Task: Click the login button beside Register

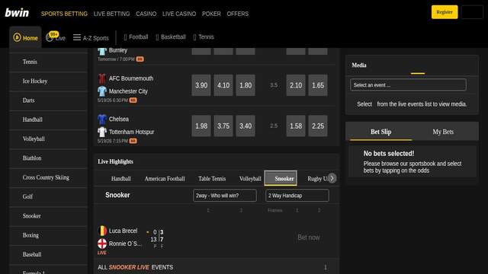Action: (472, 12)
